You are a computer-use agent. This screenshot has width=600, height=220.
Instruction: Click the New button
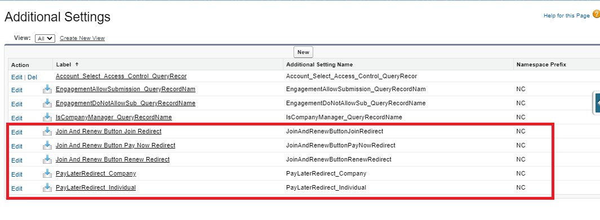click(x=304, y=52)
